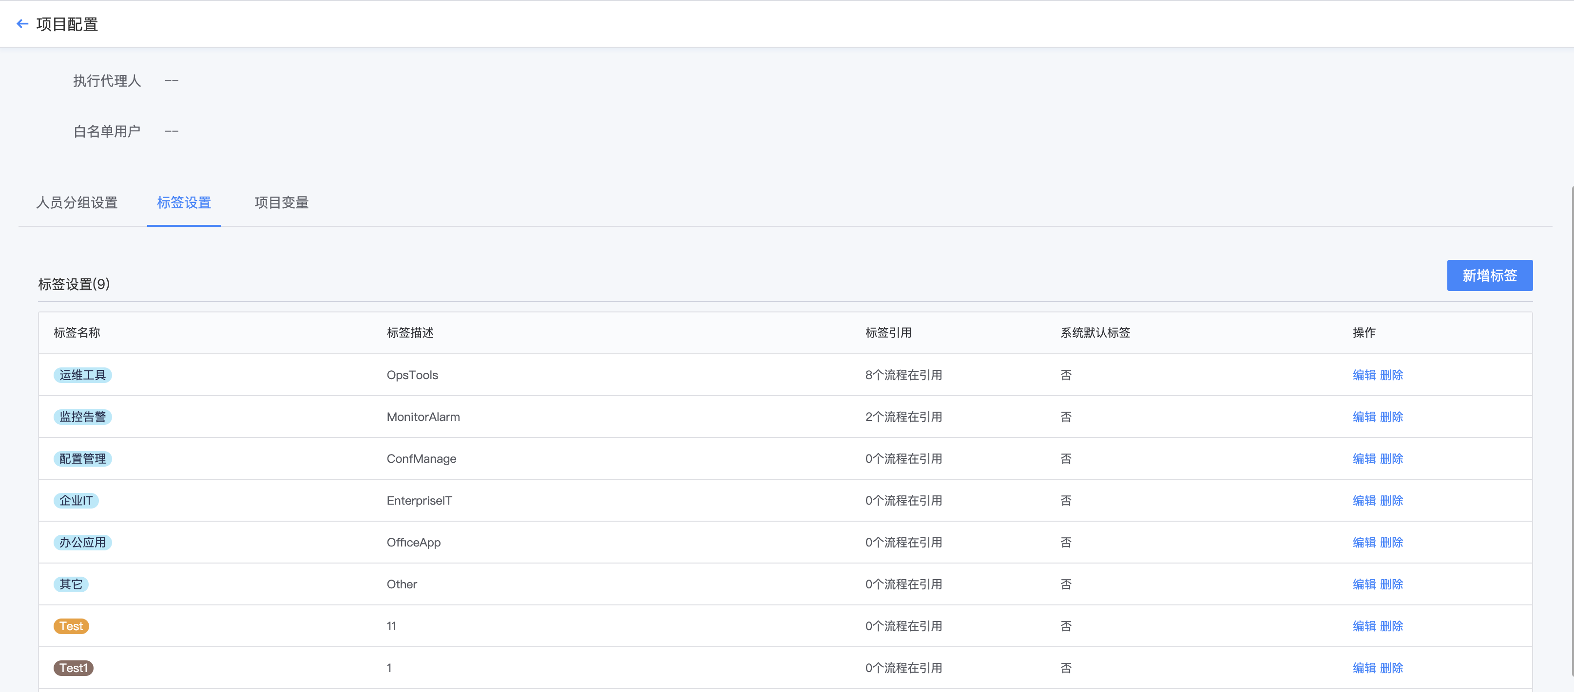Viewport: 1574px width, 692px height.
Task: Edit the OfficeApp tag
Action: click(1364, 542)
